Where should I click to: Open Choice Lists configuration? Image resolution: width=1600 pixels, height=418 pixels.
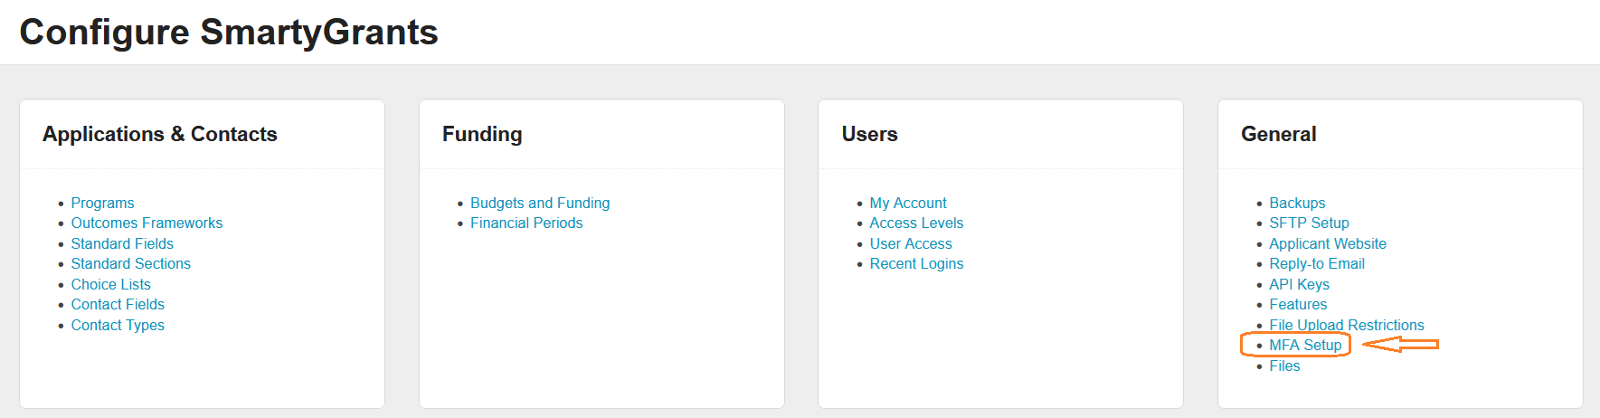110,284
